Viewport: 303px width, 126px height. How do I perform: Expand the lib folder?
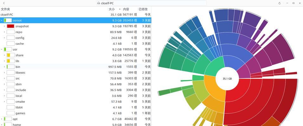click(4, 61)
